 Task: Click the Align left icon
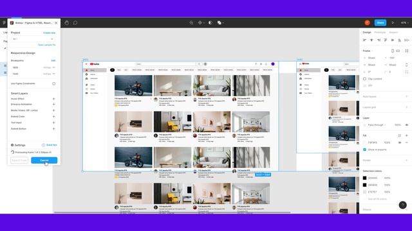point(364,40)
